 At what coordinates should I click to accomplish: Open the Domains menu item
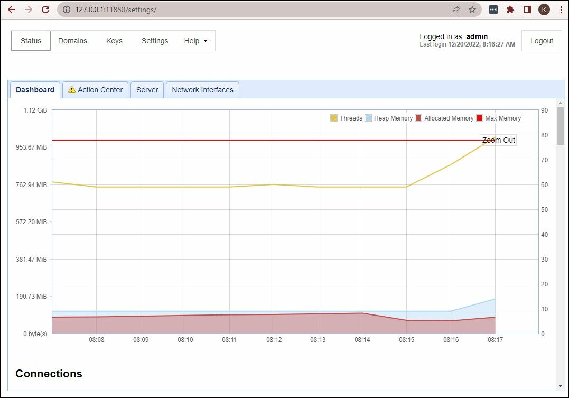pos(72,41)
